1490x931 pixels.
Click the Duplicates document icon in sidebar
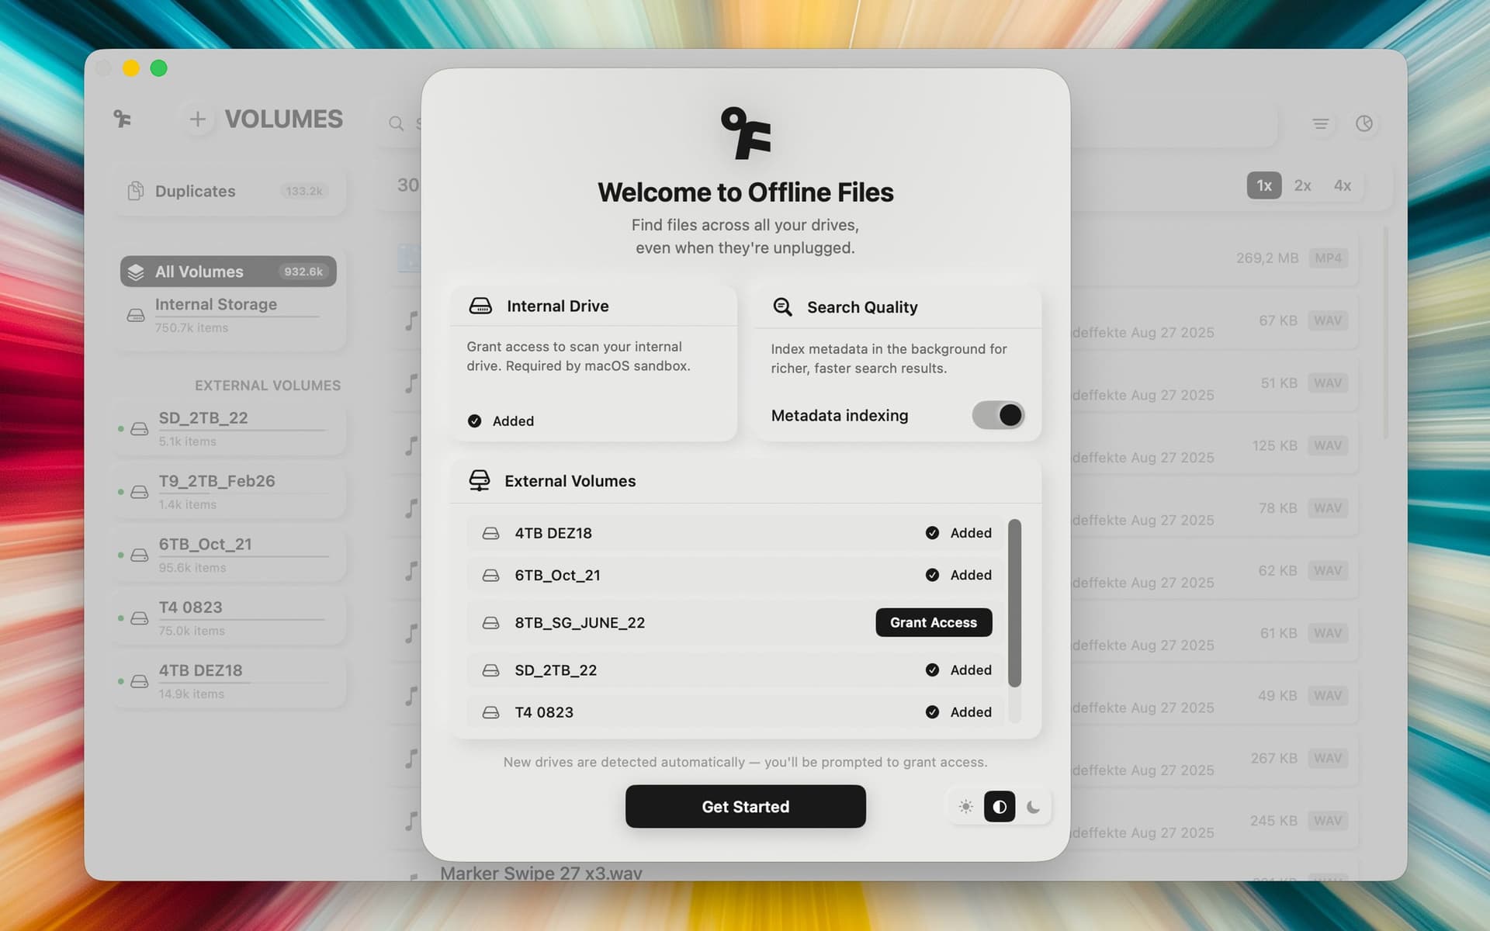point(136,191)
